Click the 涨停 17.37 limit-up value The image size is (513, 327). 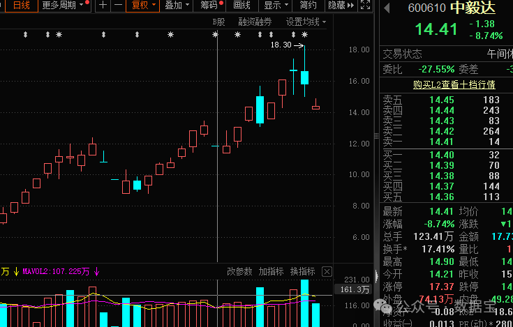pos(442,287)
